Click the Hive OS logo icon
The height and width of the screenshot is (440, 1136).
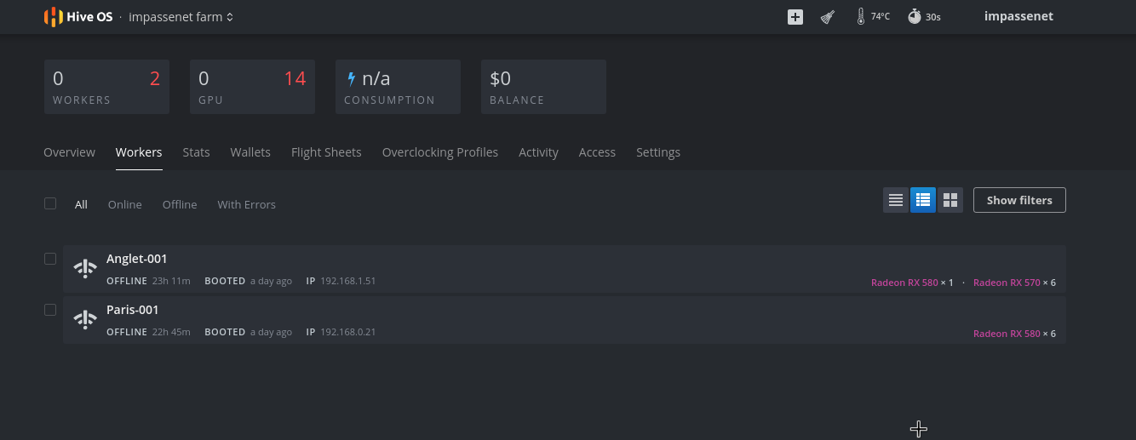tap(54, 17)
